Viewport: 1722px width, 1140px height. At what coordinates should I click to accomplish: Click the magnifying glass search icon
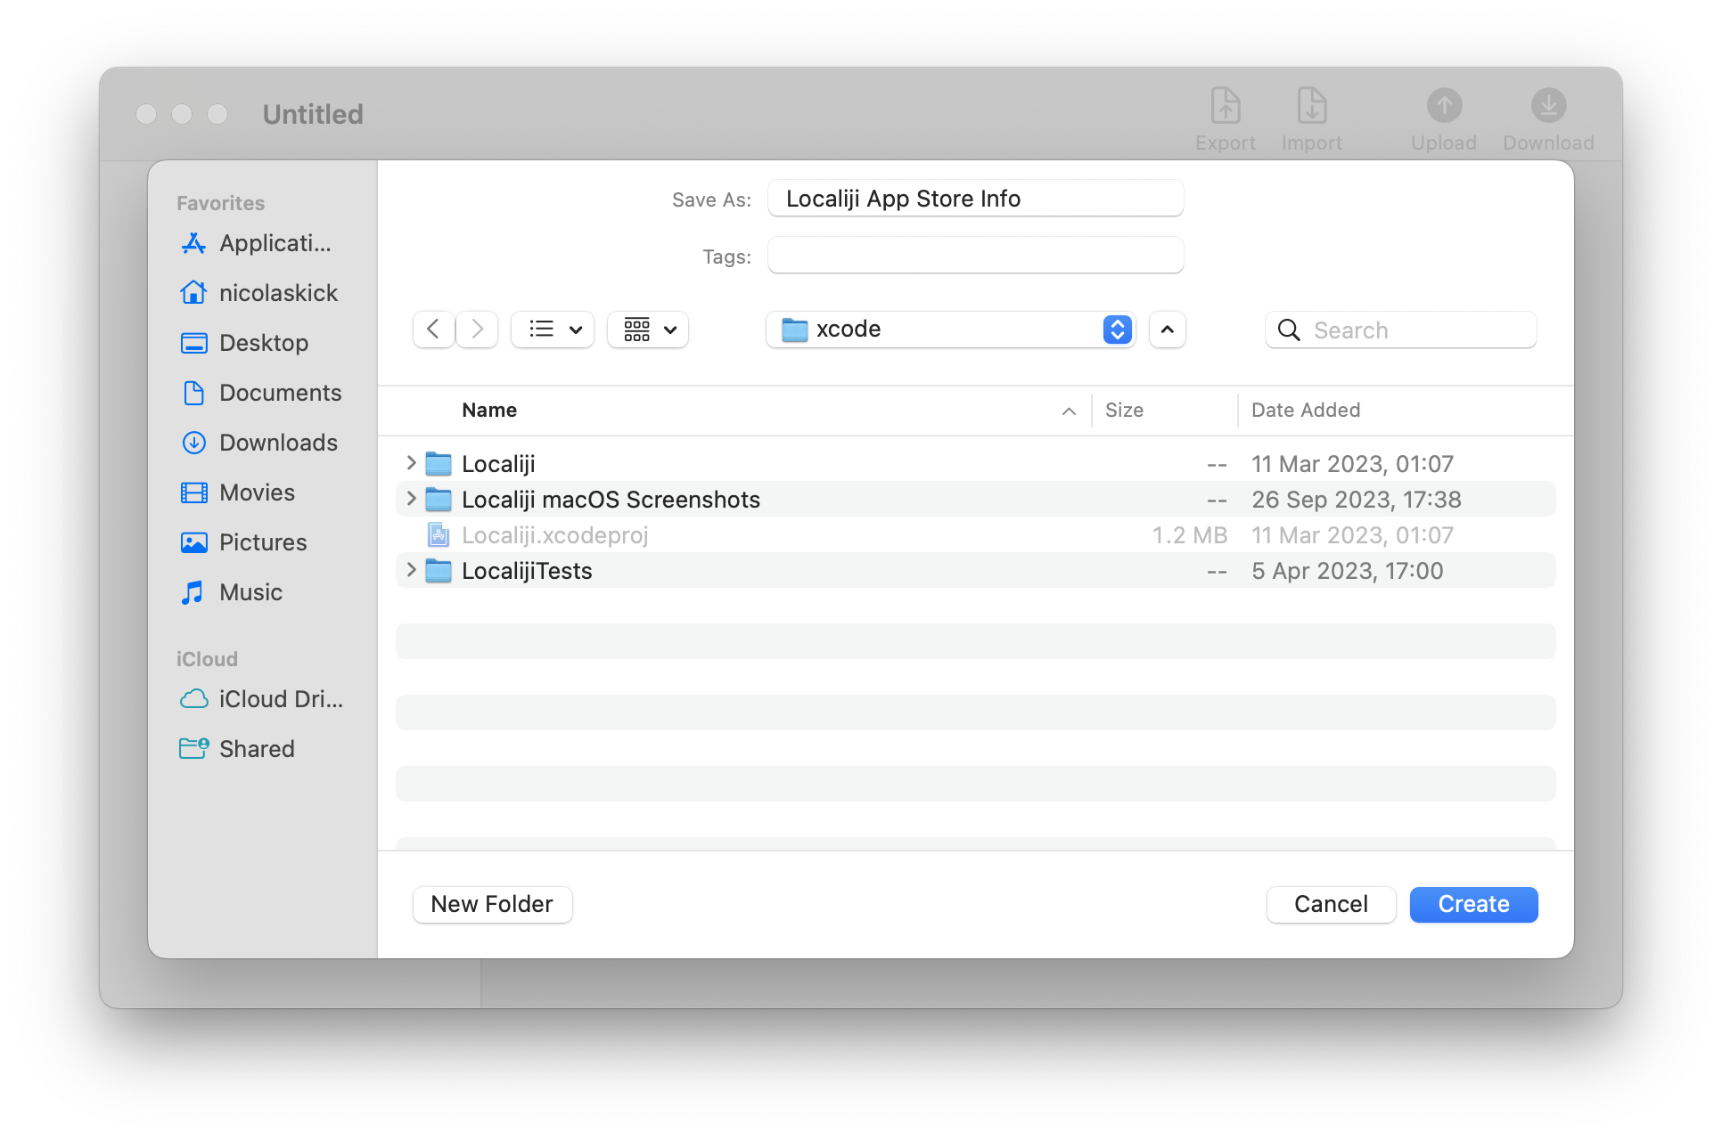(x=1289, y=330)
